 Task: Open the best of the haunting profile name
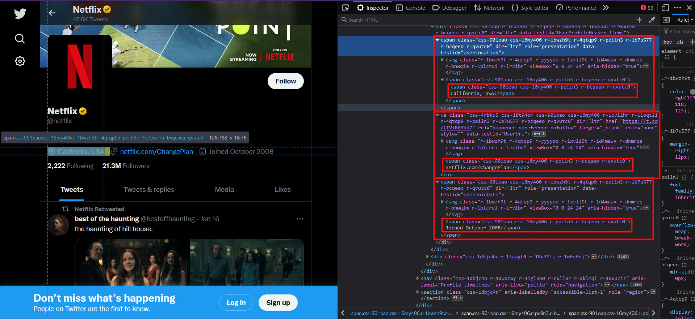107,219
